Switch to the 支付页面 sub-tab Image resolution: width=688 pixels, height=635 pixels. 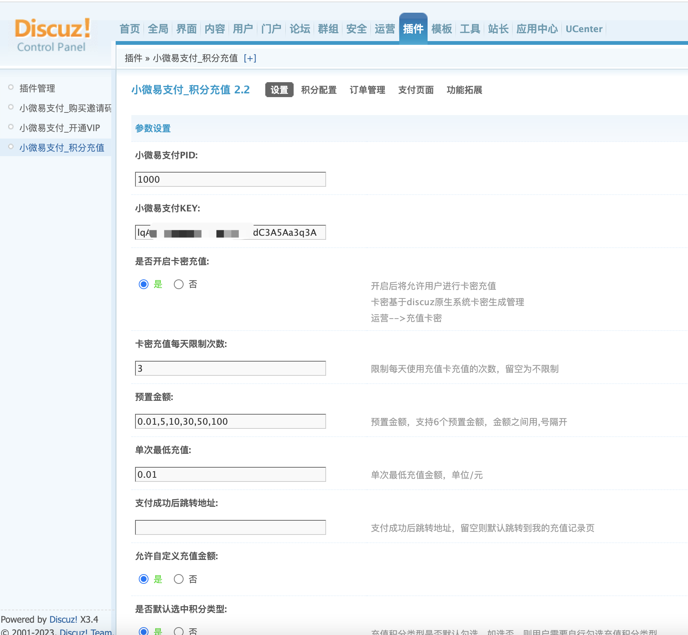click(x=416, y=90)
